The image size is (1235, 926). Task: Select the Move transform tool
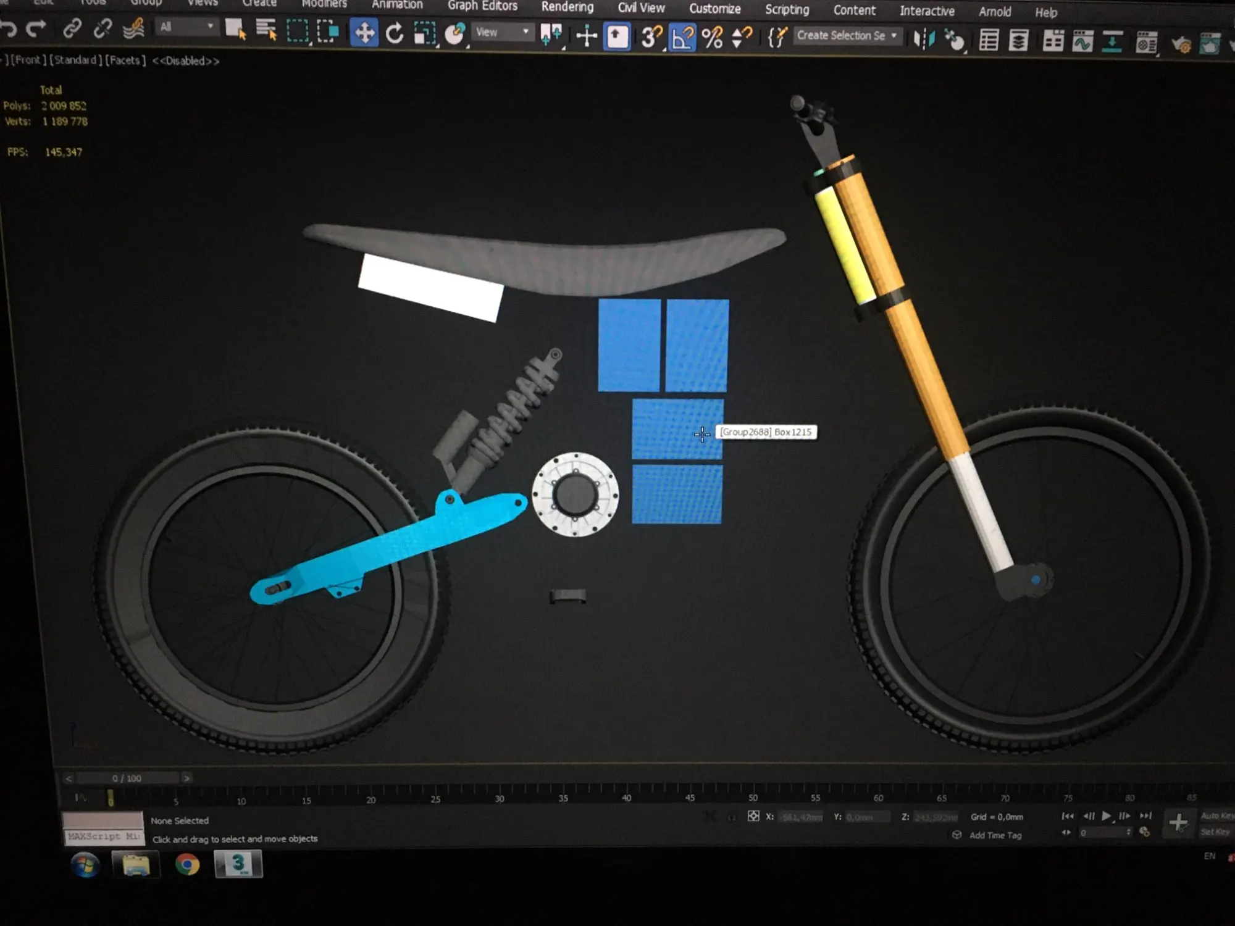[x=364, y=33]
